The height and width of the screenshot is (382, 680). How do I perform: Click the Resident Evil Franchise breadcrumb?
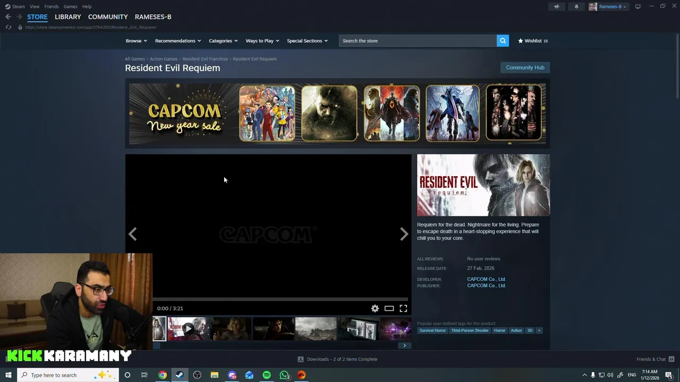pos(205,59)
